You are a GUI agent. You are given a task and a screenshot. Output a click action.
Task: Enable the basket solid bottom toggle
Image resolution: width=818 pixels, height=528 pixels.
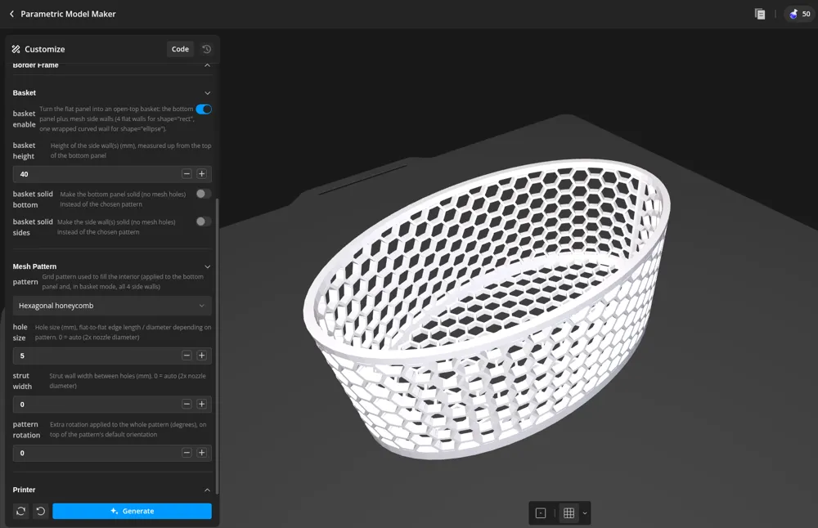click(x=204, y=194)
